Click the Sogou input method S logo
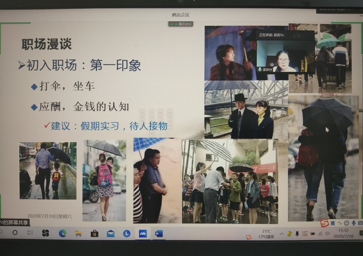363x256 pixels. [x=325, y=223]
